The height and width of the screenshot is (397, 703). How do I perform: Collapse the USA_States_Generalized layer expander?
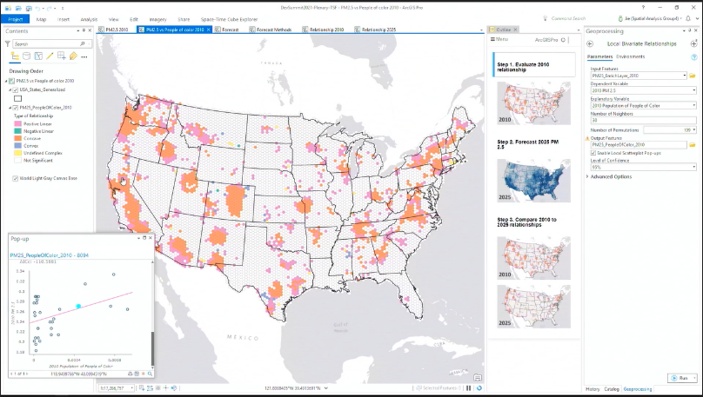click(10, 90)
